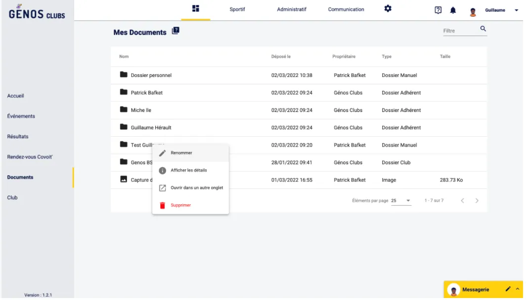
Task: Open notifications bell icon
Action: [x=453, y=10]
